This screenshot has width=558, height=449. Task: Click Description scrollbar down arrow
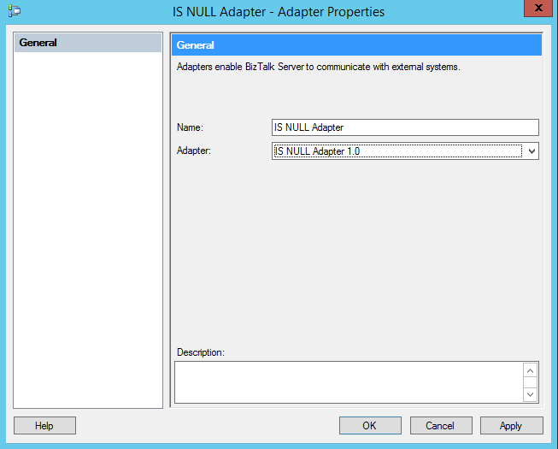531,394
